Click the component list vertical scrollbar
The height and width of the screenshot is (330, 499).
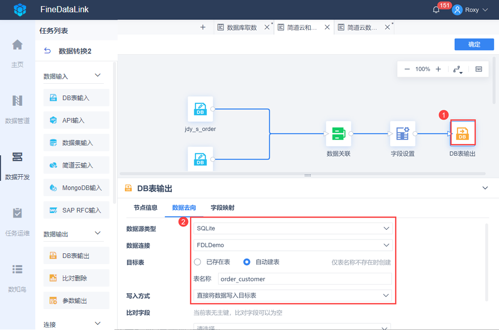115,133
